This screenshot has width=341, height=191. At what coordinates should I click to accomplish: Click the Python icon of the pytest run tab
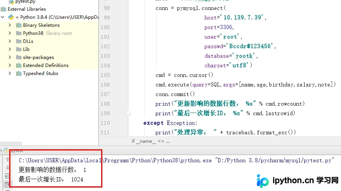pyautogui.click(x=6, y=150)
